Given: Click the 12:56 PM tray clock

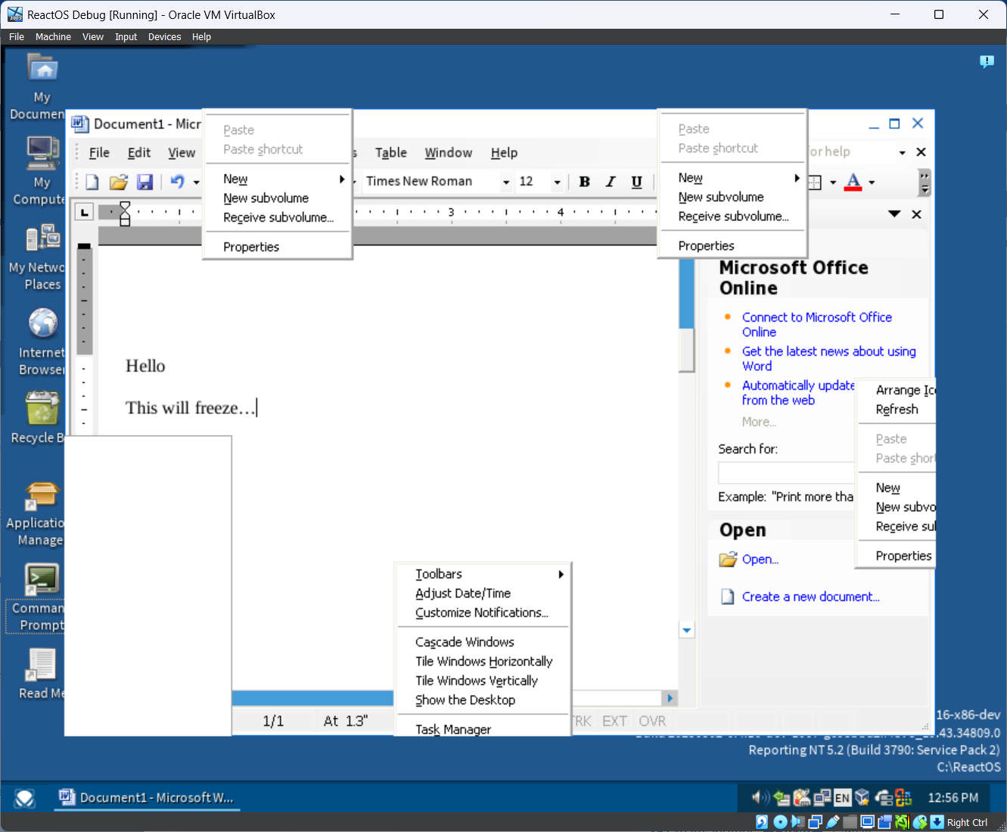Looking at the screenshot, I should tap(953, 798).
